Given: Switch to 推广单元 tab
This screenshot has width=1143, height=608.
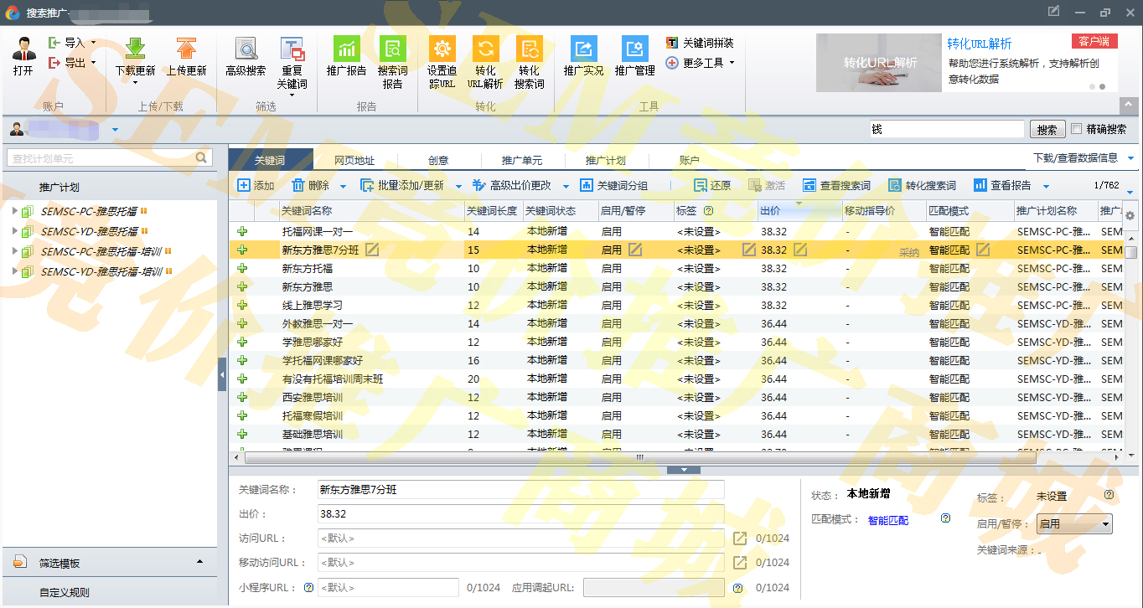Looking at the screenshot, I should tap(522, 160).
